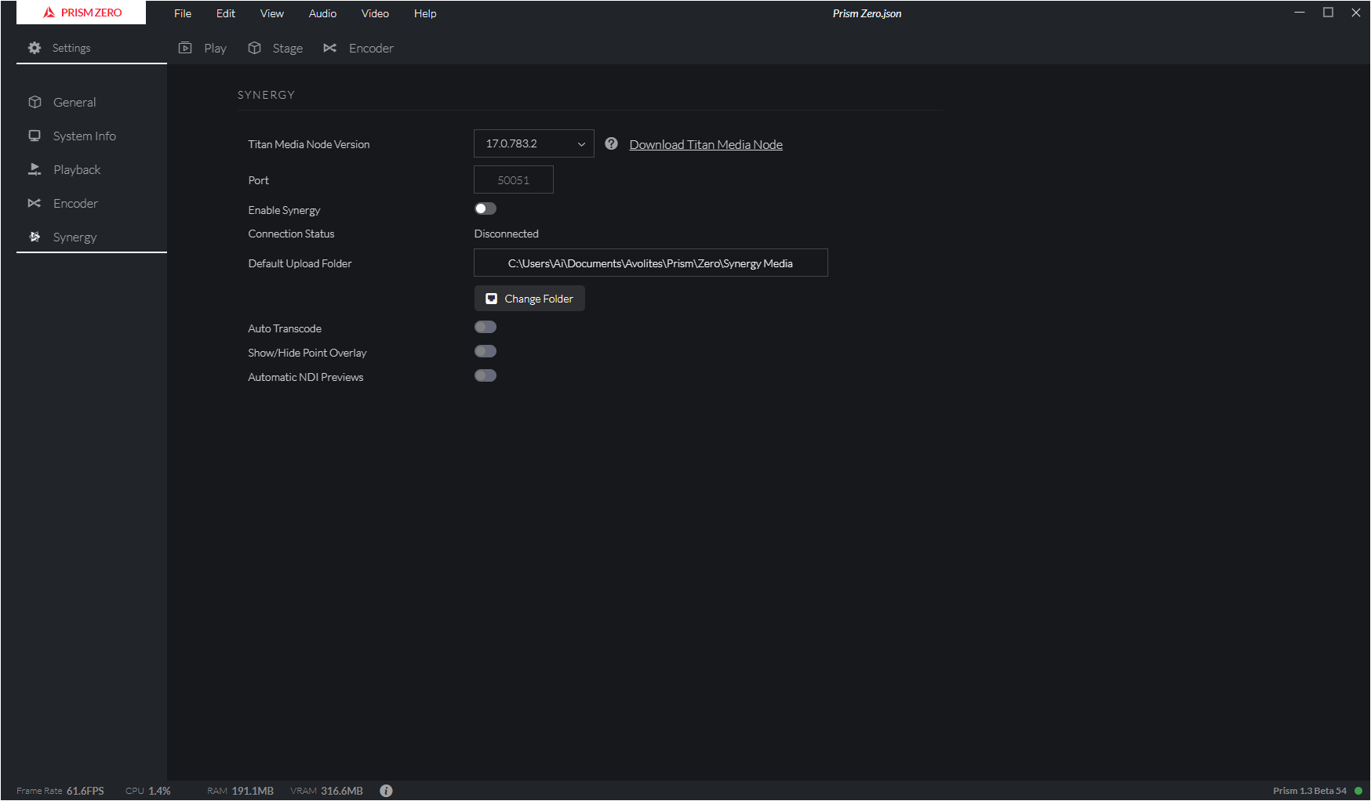Switch to the Encoder top tab
The height and width of the screenshot is (801, 1371).
click(359, 49)
